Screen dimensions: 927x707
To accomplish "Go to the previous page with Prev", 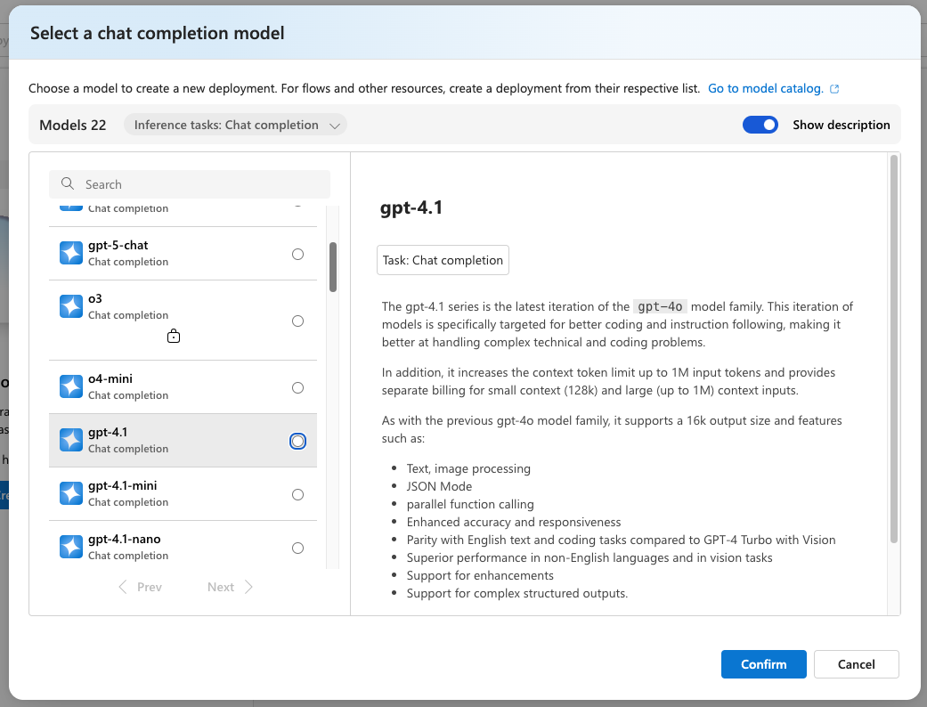I will click(140, 587).
